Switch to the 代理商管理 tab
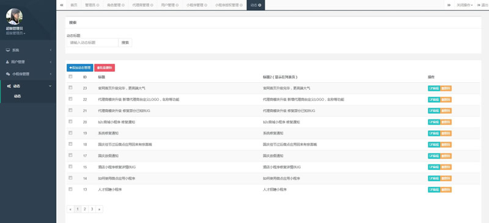 (x=142, y=5)
